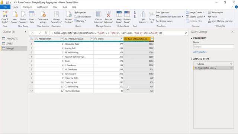Open the Manage dropdown in Query group
238x134 pixels.
(80, 21)
